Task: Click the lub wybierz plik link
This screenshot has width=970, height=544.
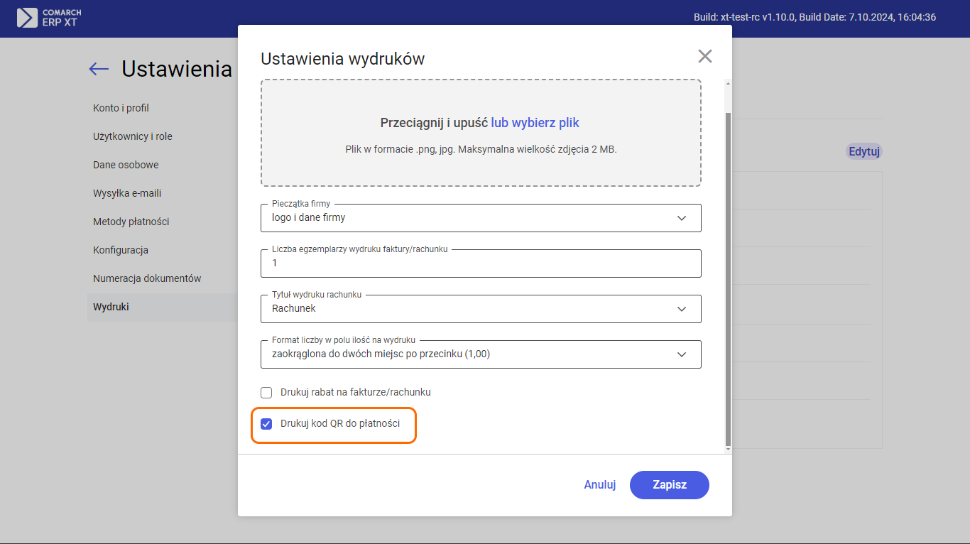Action: click(535, 123)
